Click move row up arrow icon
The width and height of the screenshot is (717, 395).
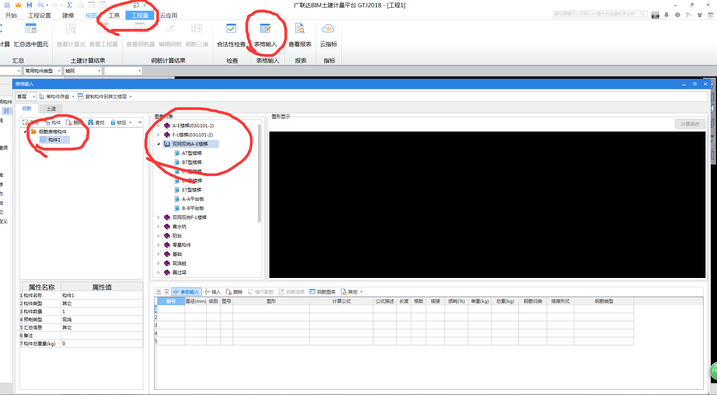[159, 292]
